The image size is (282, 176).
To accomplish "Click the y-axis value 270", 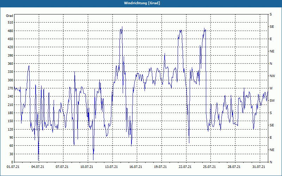I will (10, 88).
